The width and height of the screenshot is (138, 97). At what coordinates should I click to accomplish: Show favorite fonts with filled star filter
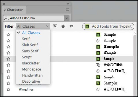click(x=63, y=26)
